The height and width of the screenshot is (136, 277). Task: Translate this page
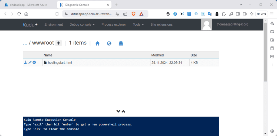point(117,14)
